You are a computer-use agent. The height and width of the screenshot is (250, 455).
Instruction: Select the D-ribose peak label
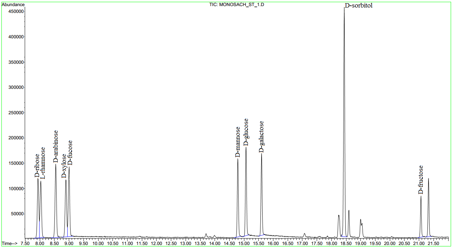(x=37, y=165)
